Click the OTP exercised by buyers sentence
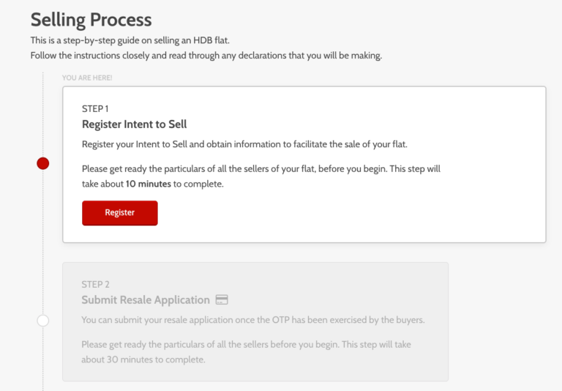This screenshot has height=391, width=562. coord(252,320)
